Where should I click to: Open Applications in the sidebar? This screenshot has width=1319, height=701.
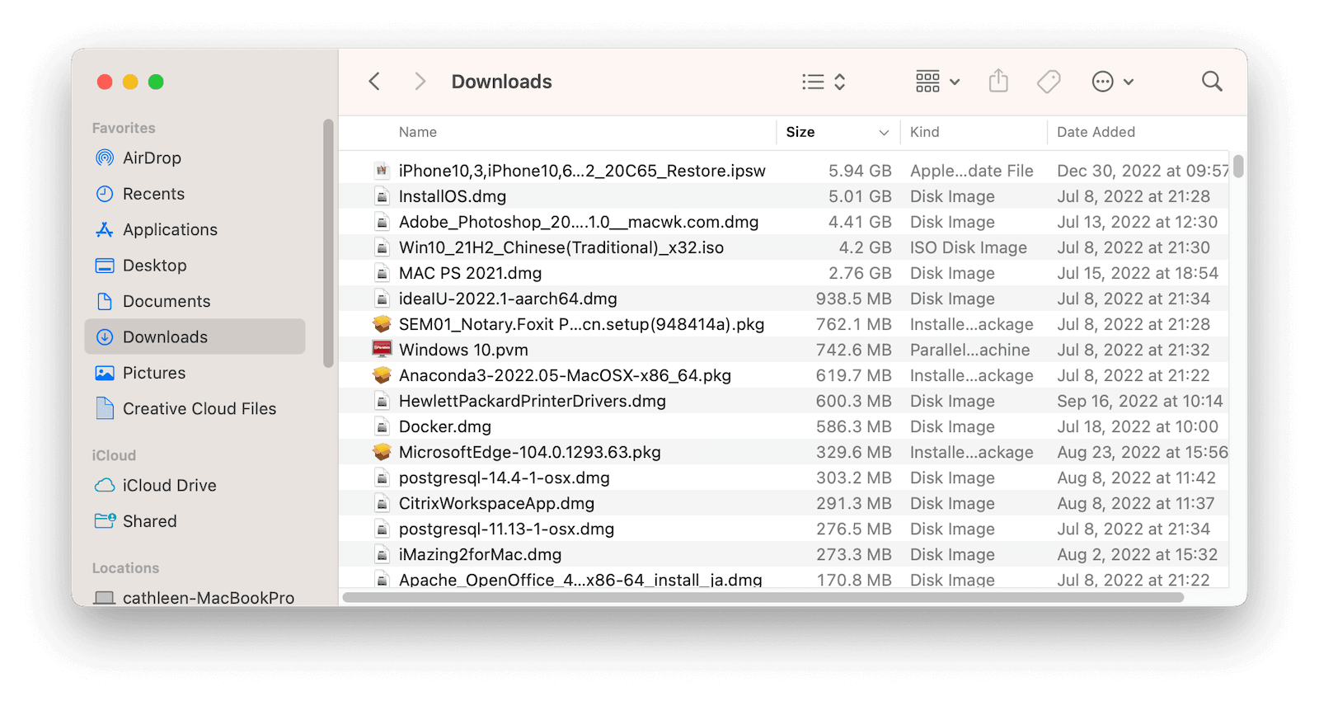click(x=195, y=229)
